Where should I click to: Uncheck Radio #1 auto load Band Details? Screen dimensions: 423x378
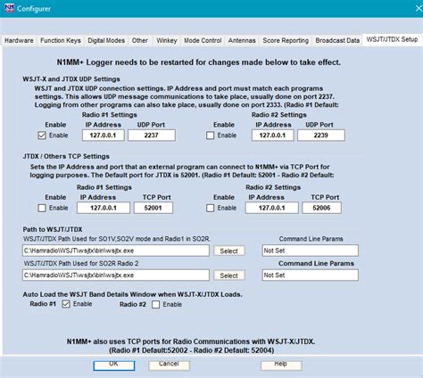66,304
